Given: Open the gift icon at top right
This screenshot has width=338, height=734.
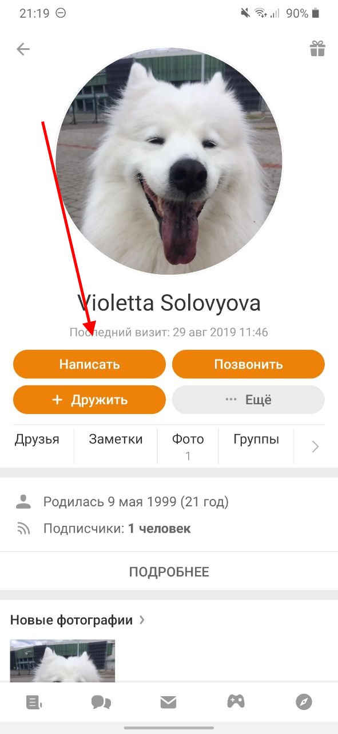Looking at the screenshot, I should tap(317, 49).
